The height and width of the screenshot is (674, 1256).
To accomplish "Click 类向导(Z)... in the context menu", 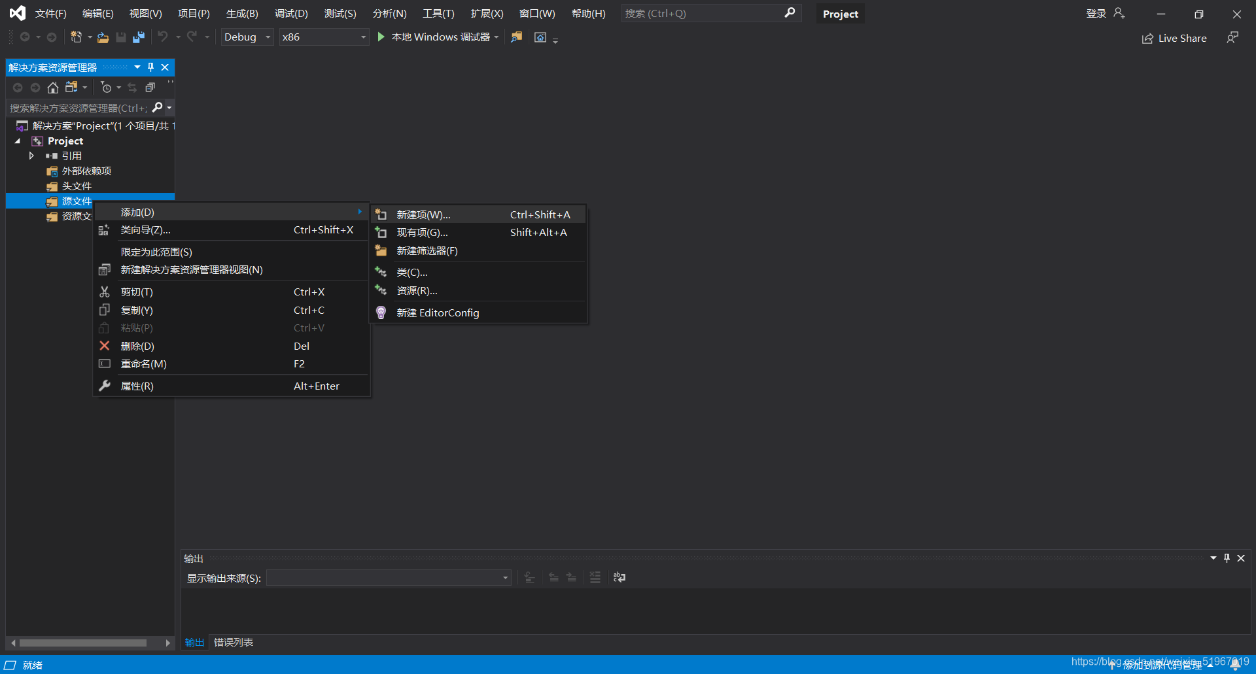I will click(232, 230).
